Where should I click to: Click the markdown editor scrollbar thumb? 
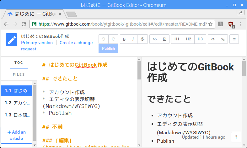pyautogui.click(x=139, y=70)
